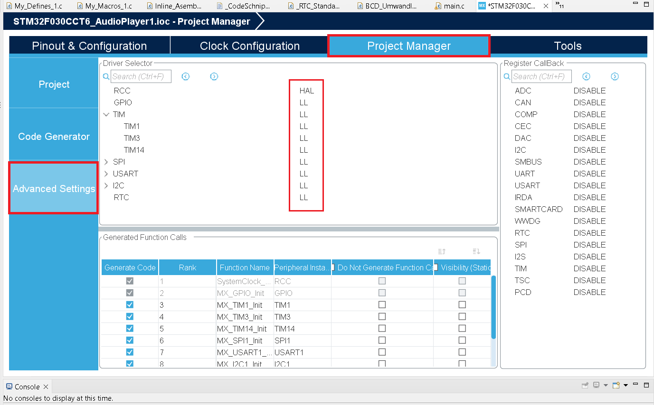654x405 pixels.
Task: Open RCC driver HAL selection
Action: pos(307,91)
